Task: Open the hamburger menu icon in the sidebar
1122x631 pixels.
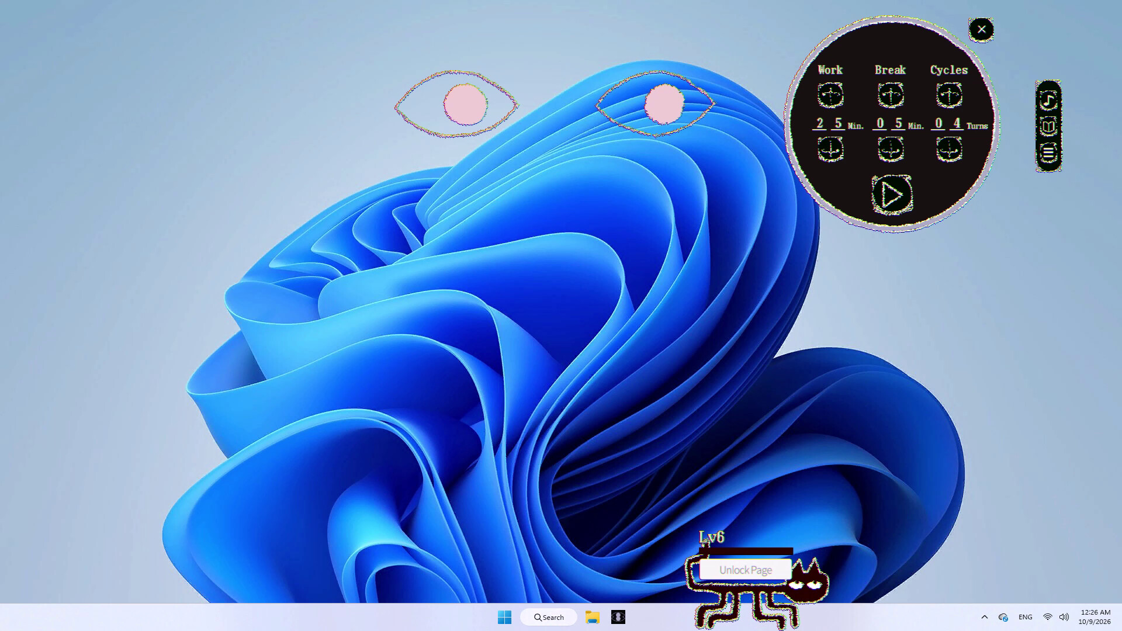Action: click(1048, 153)
